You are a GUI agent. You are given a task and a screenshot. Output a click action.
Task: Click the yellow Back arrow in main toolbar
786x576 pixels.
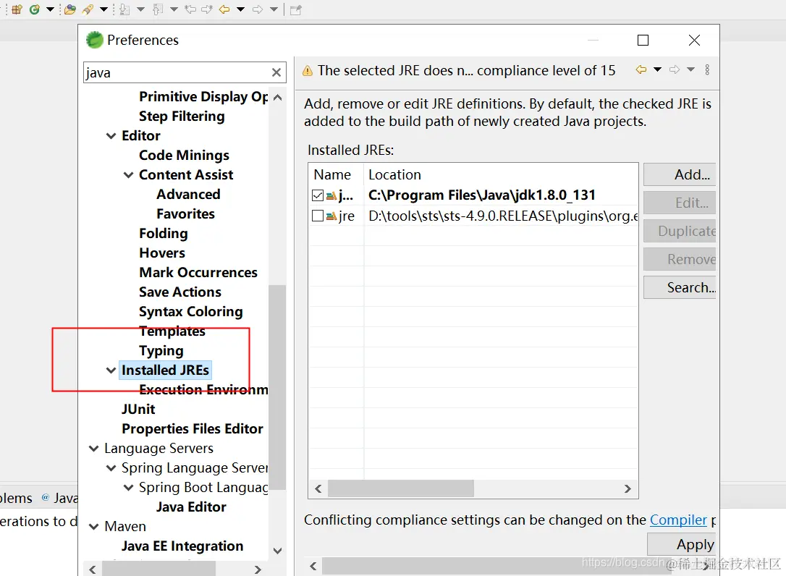click(x=224, y=9)
